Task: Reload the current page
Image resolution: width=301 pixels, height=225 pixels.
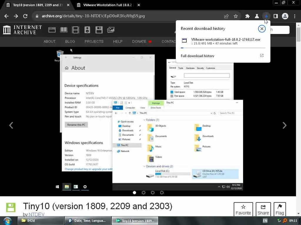Action: click(25, 16)
